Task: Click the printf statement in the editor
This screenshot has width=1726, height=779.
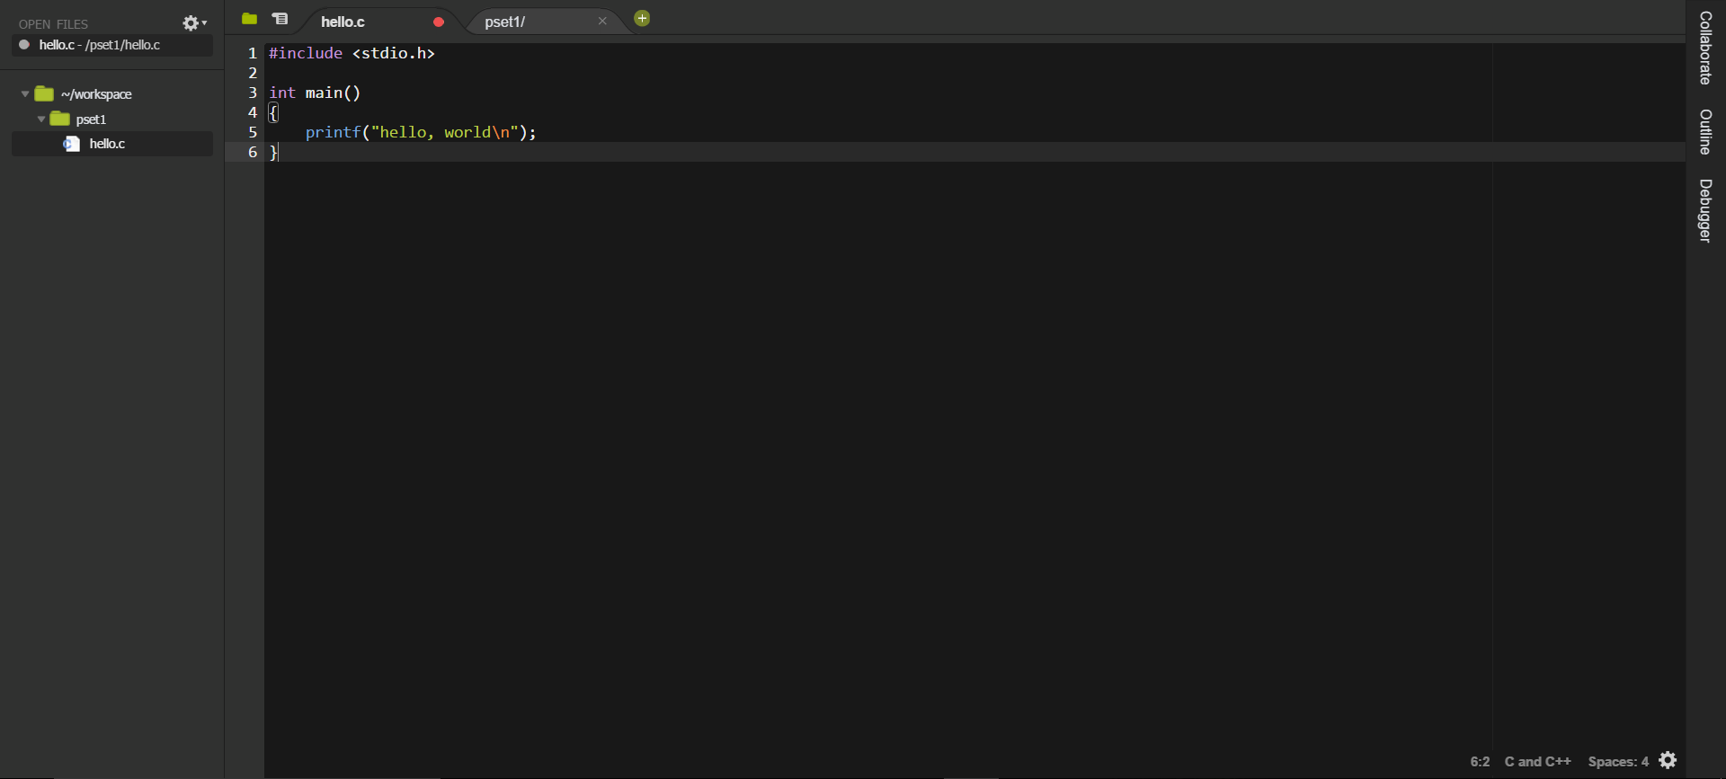Action: pyautogui.click(x=421, y=132)
